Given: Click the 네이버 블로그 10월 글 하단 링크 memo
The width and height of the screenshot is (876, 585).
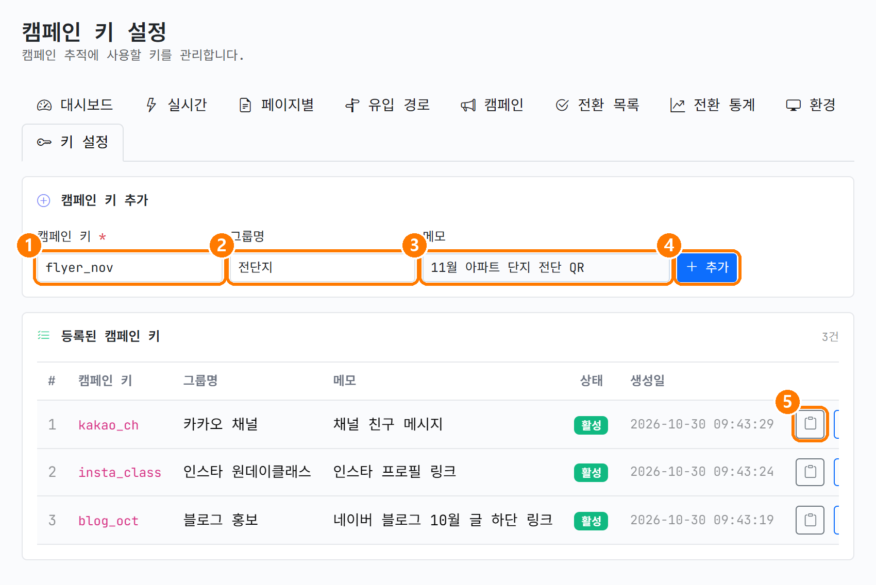Looking at the screenshot, I should coord(443,520).
